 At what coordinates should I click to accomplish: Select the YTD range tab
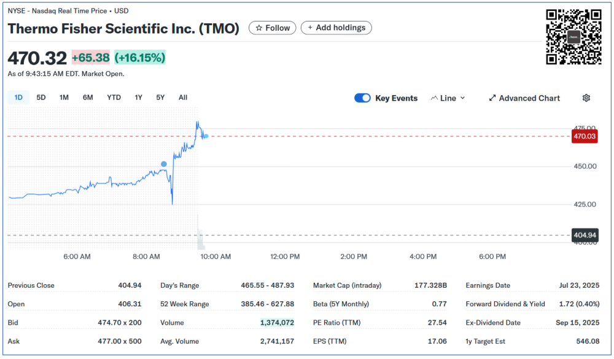tap(114, 98)
